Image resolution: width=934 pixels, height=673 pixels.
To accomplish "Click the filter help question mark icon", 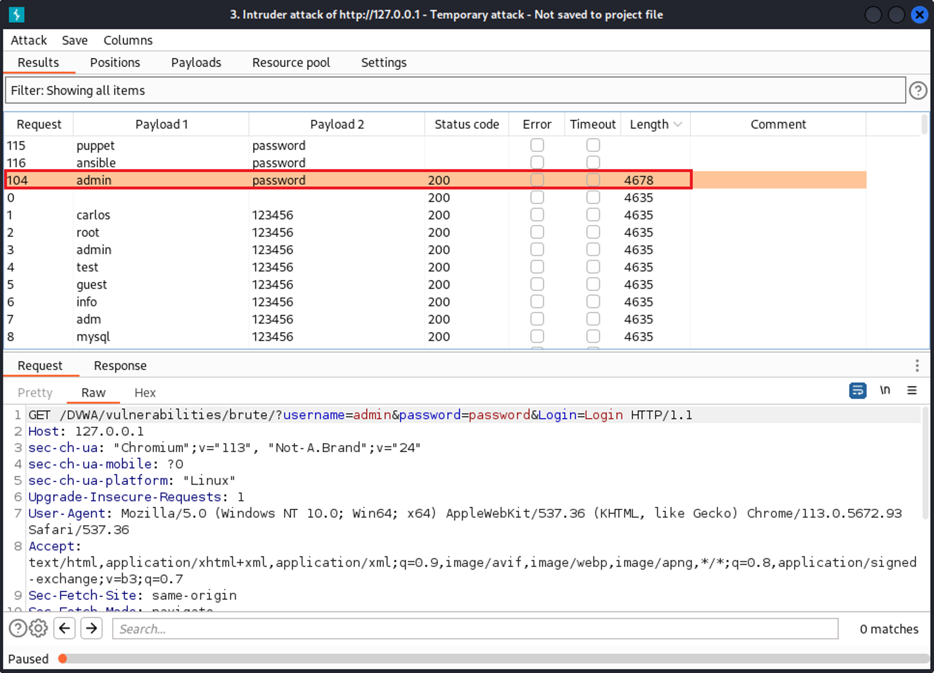I will 918,91.
